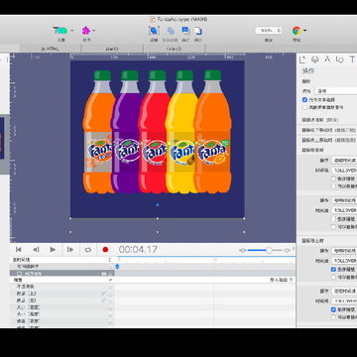The image size is (357, 357).
Task: Uncheck reverse play in last mouse-out action
Action: coord(333,309)
